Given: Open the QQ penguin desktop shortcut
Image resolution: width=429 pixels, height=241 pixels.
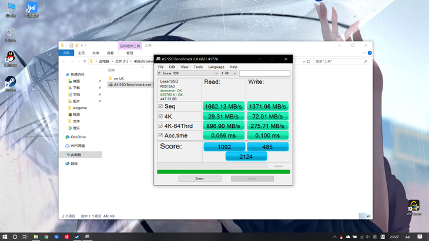Looking at the screenshot, I should tap(11, 59).
